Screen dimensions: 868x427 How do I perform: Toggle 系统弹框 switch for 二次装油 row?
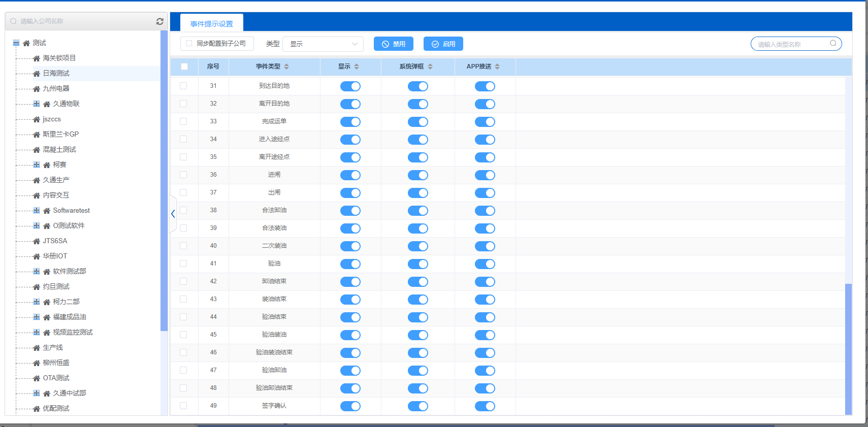418,246
